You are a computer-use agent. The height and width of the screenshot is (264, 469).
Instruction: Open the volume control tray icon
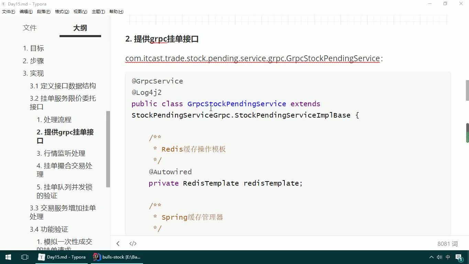[439, 257]
